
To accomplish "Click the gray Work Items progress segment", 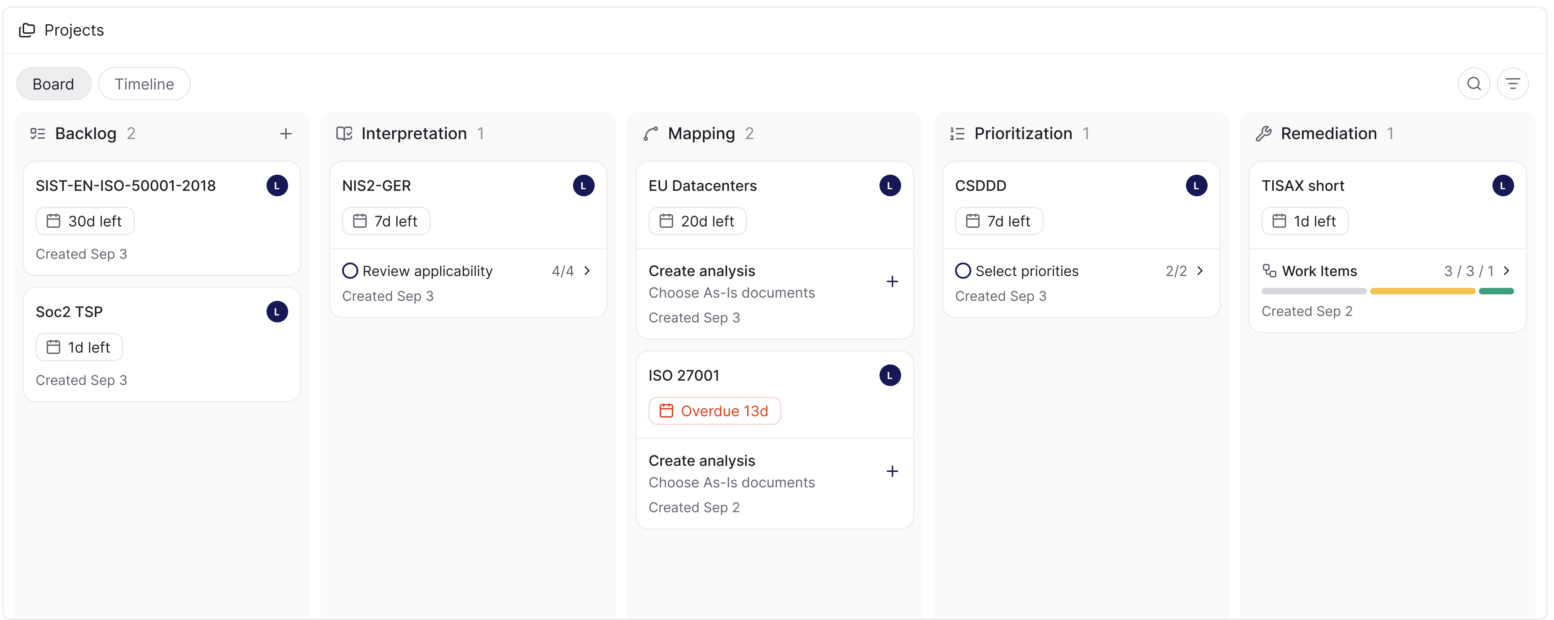I will pyautogui.click(x=1314, y=291).
